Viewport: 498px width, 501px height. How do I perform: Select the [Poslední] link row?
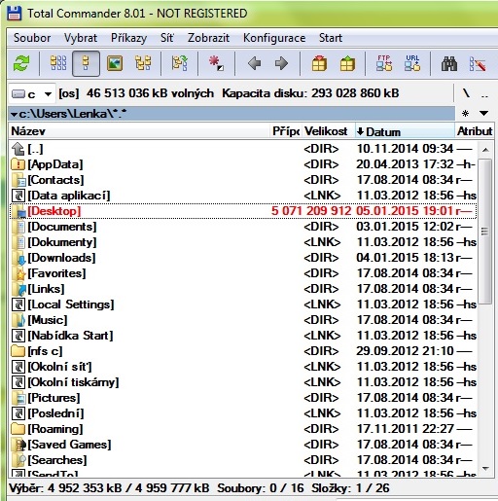(x=243, y=413)
